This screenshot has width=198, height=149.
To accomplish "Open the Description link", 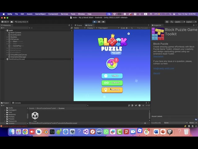I will [x=158, y=56].
